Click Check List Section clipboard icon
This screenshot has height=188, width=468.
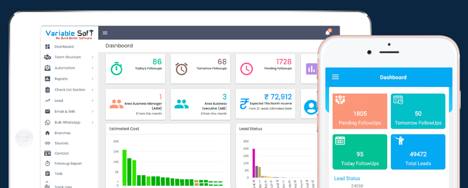(47, 90)
